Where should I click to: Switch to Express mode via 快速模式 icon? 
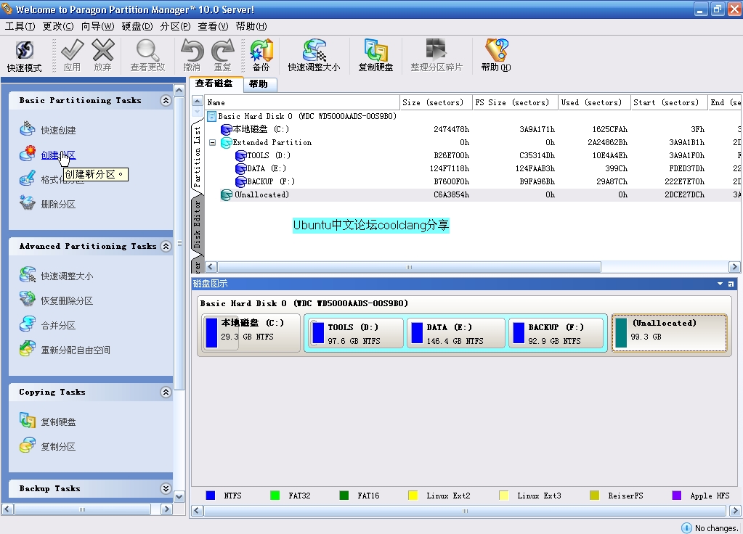tap(24, 50)
